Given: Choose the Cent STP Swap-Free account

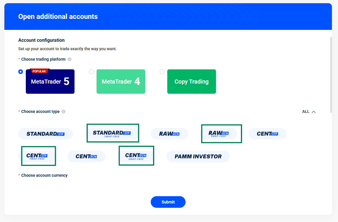Looking at the screenshot, I should click(x=37, y=156).
